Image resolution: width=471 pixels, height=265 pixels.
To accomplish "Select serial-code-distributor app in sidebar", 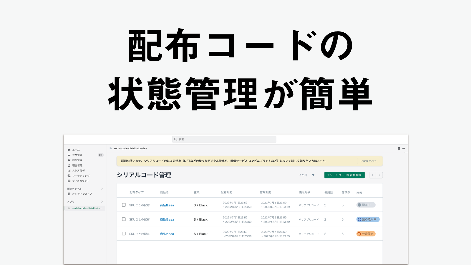I will [x=87, y=208].
